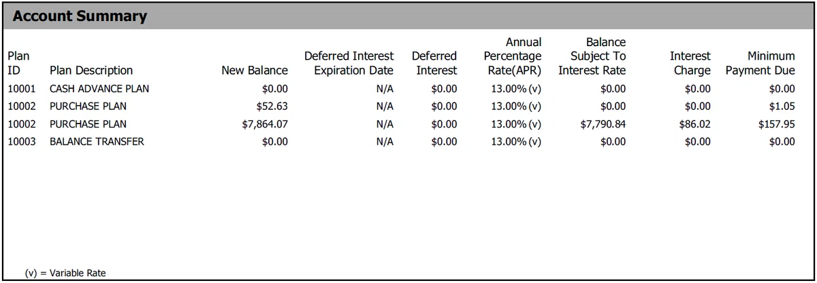Select the Plan ID column header
This screenshot has height=283, width=817.
point(18,63)
